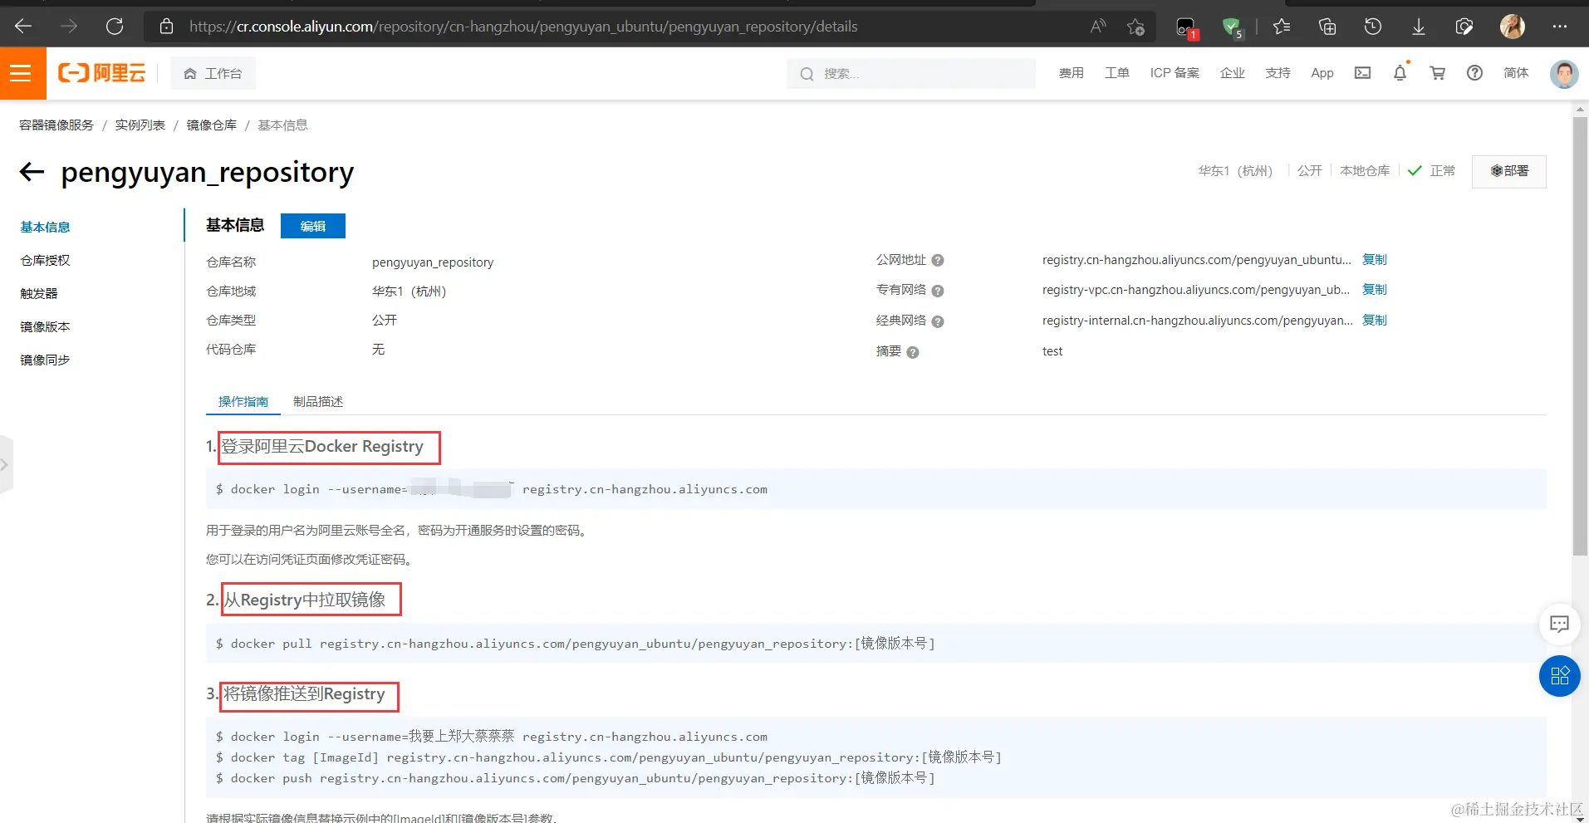Click the 部署 deploy button
Image resolution: width=1589 pixels, height=823 pixels.
coord(1509,171)
